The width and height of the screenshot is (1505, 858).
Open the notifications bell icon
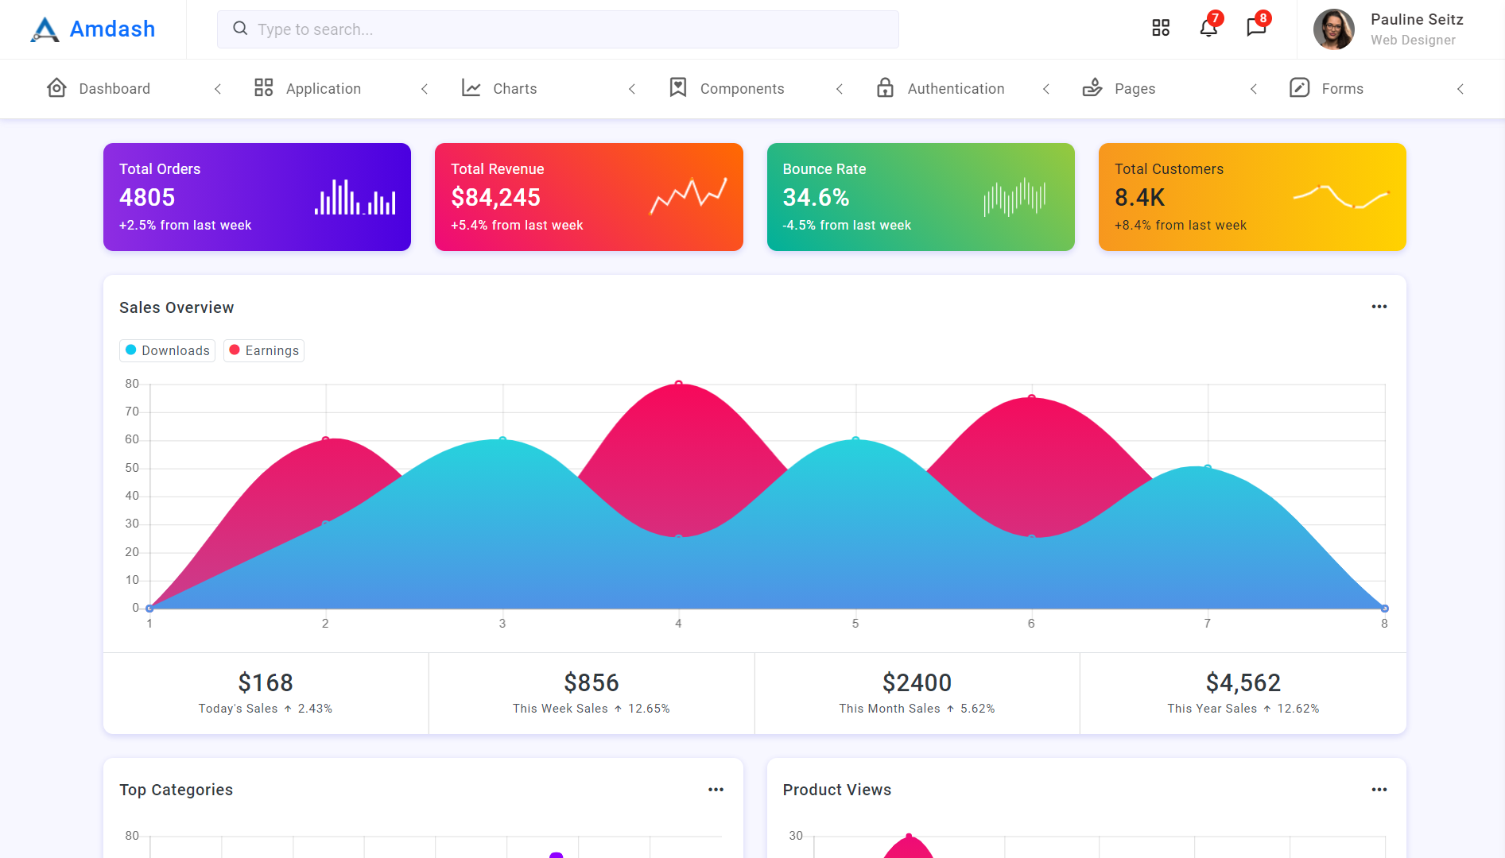[x=1208, y=29]
